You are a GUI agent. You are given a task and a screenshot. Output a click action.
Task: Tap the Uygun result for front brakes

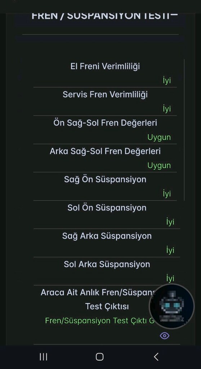(x=159, y=137)
